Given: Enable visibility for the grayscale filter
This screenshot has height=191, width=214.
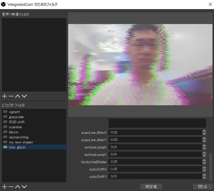Looking at the screenshot, I should coord(5,117).
